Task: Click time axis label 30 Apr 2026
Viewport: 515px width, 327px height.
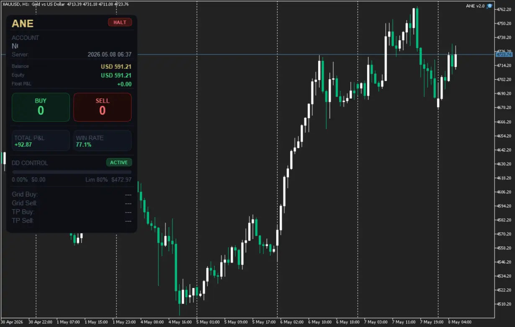Action: tap(11, 322)
